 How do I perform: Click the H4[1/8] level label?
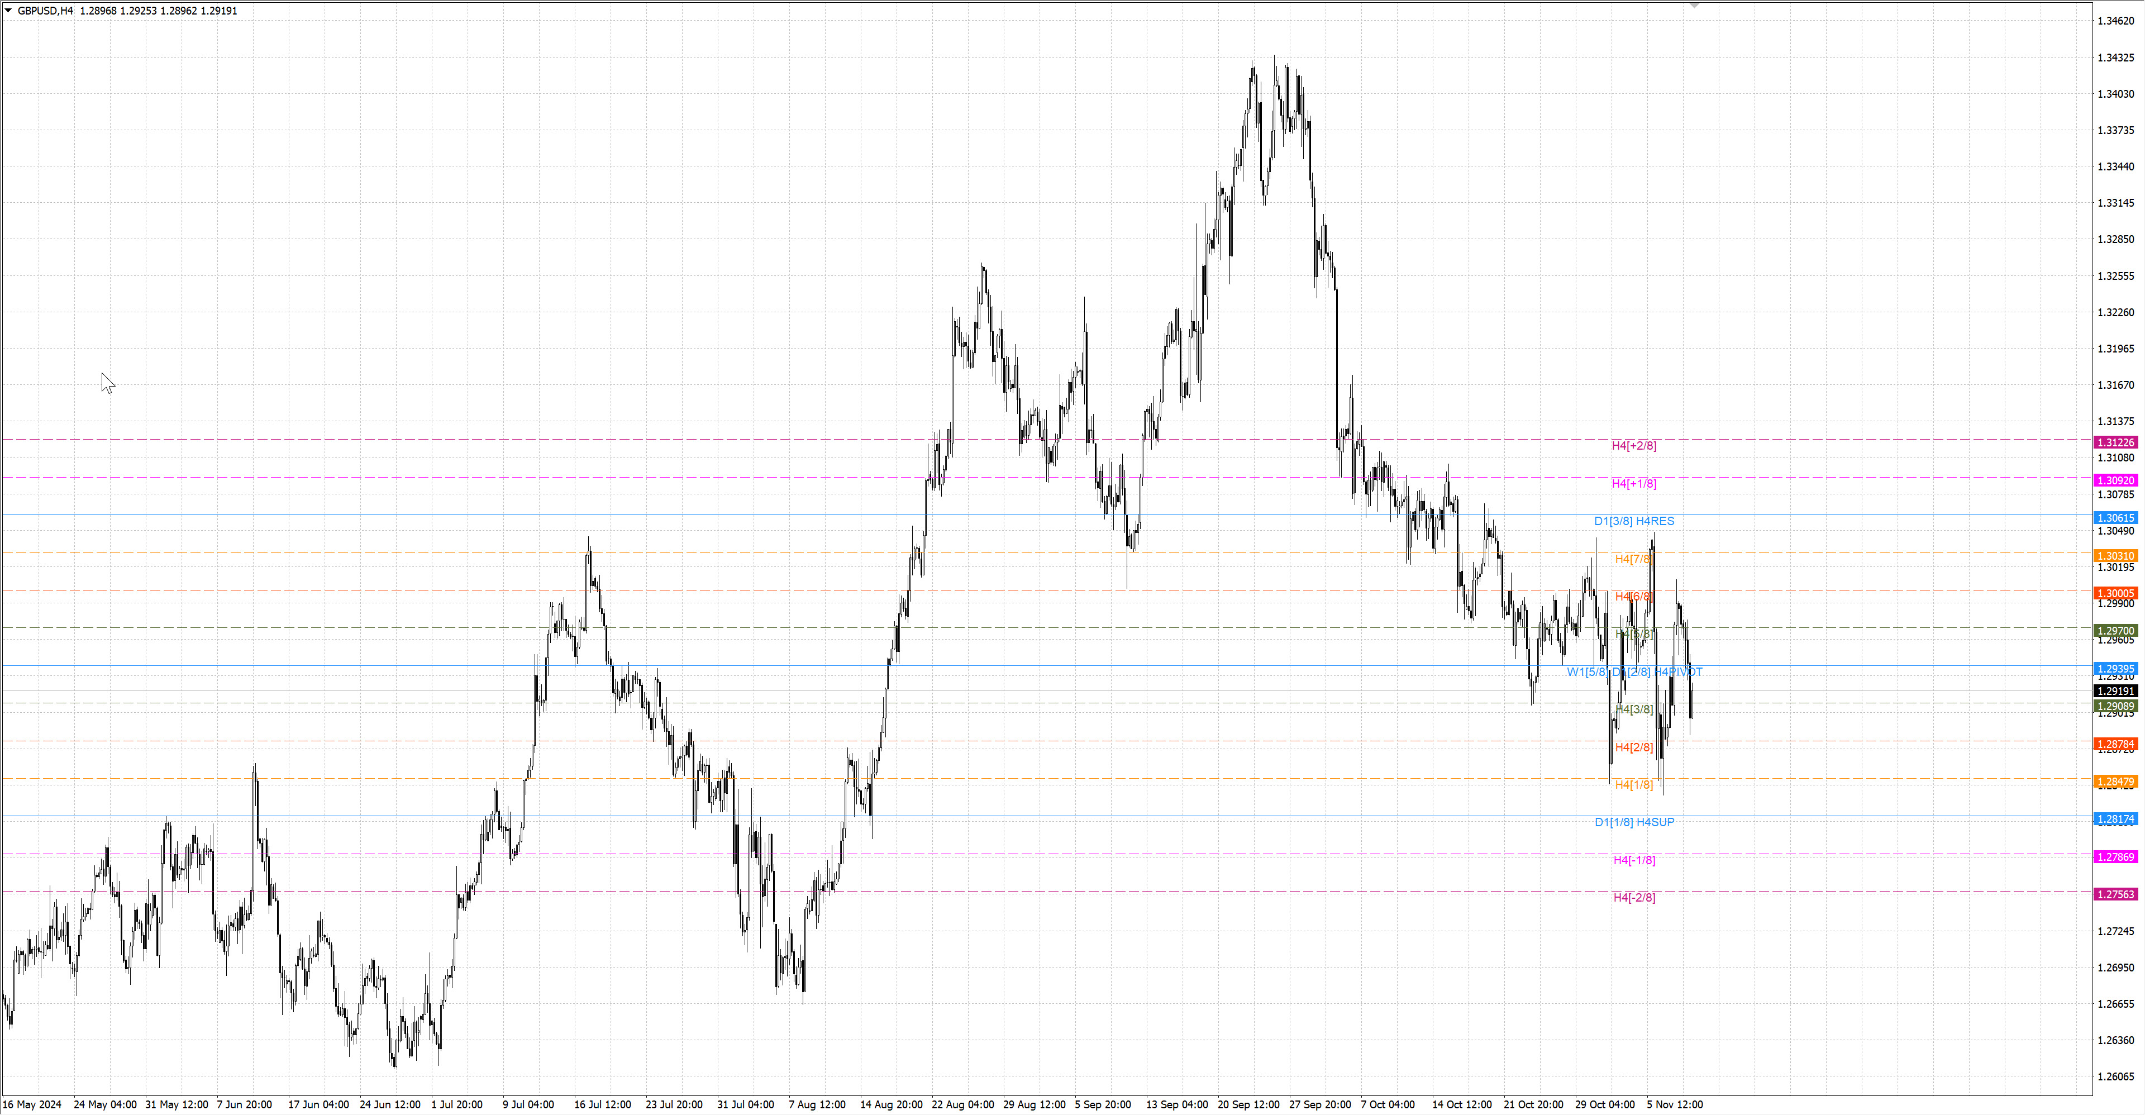tap(1634, 784)
